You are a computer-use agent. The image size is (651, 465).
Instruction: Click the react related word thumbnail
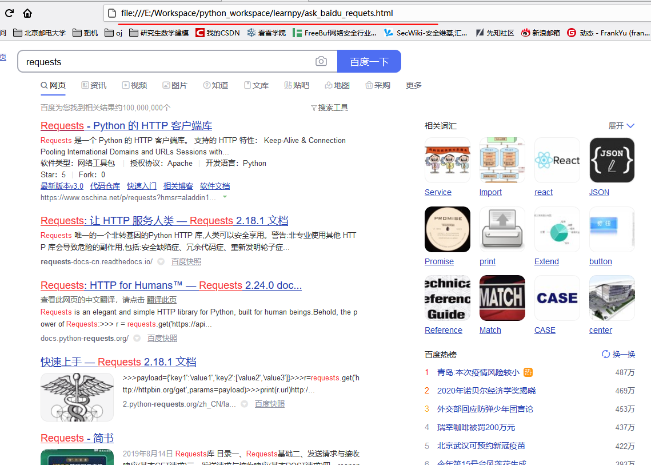pos(557,160)
